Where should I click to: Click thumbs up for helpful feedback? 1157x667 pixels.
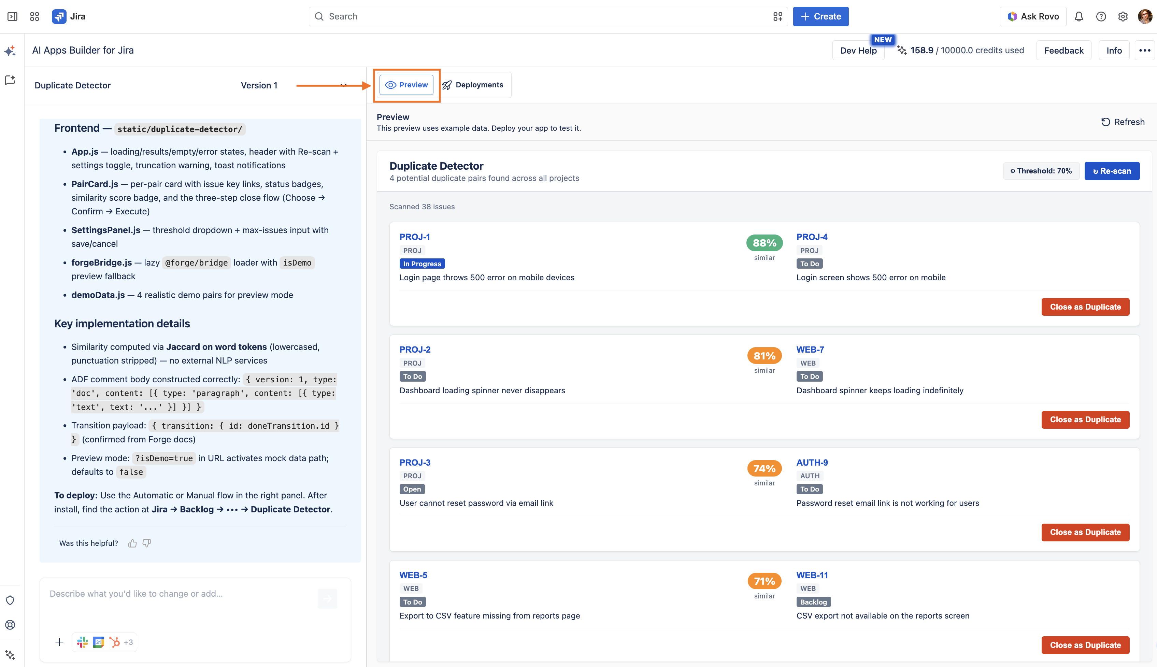[x=132, y=543]
